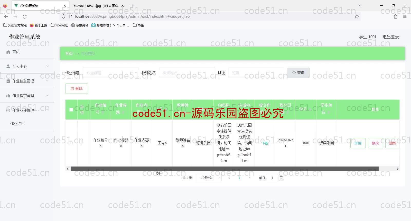Click the 作业管理系统 title

coord(25,37)
